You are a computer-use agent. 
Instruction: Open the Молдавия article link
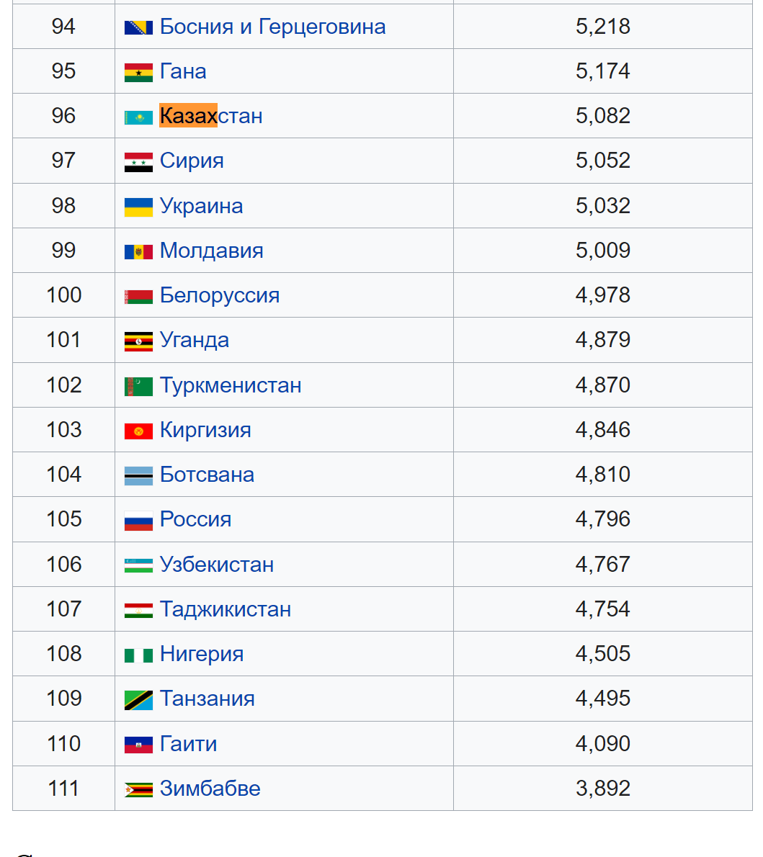(x=211, y=251)
